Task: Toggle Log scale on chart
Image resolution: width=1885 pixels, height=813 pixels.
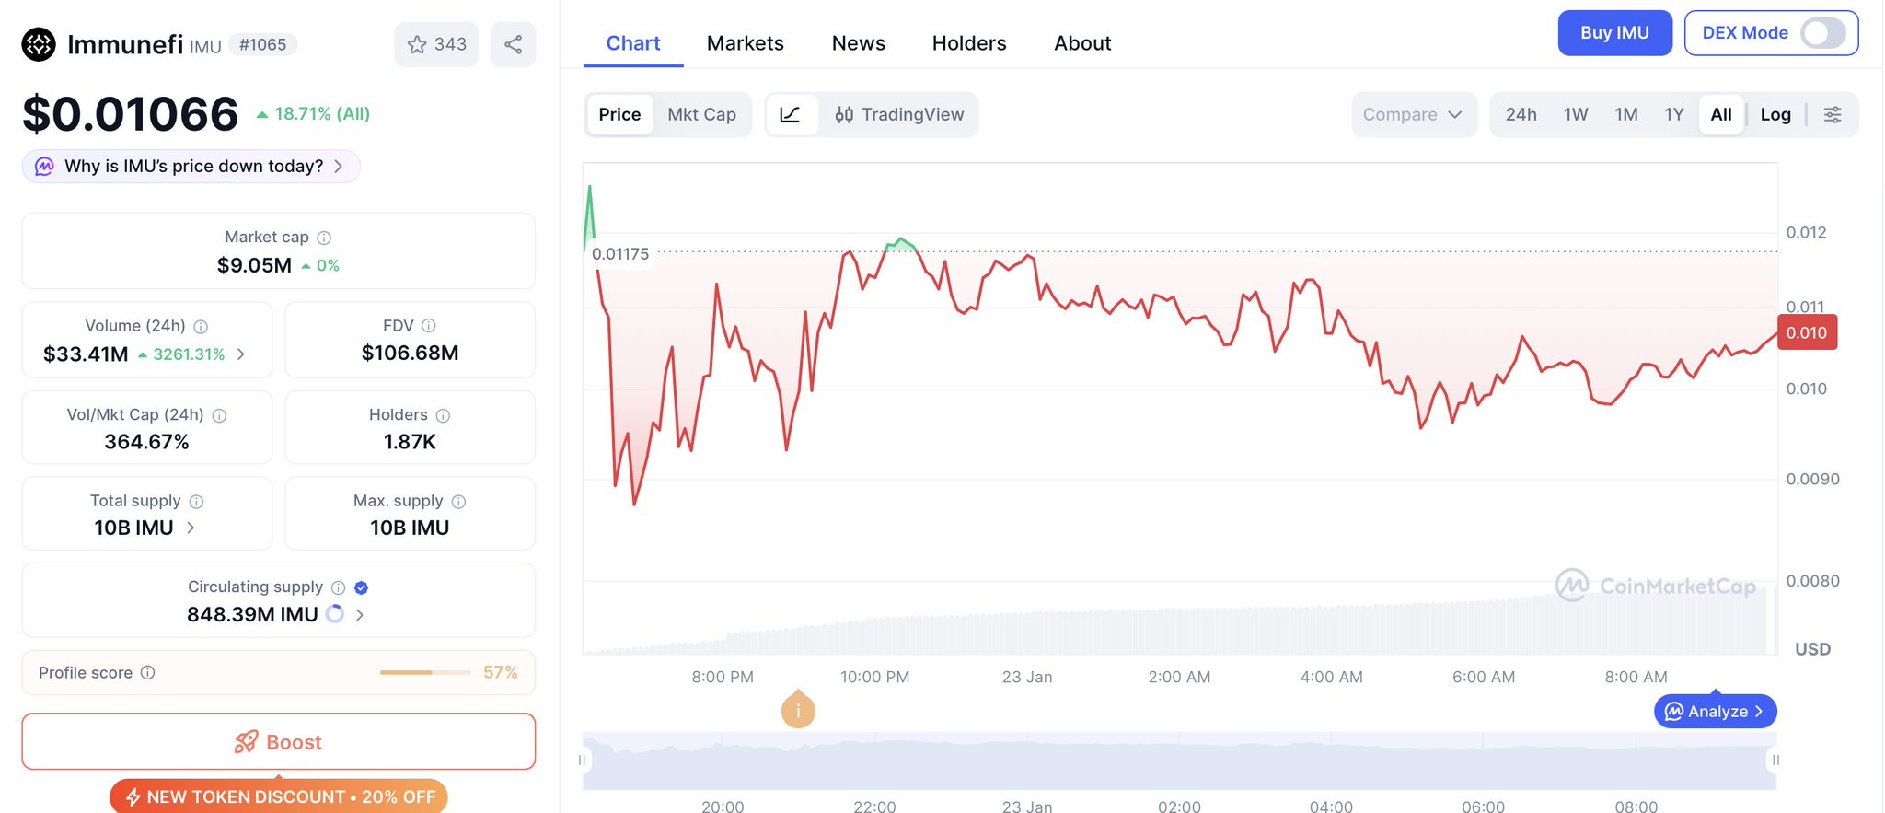Action: (x=1775, y=115)
